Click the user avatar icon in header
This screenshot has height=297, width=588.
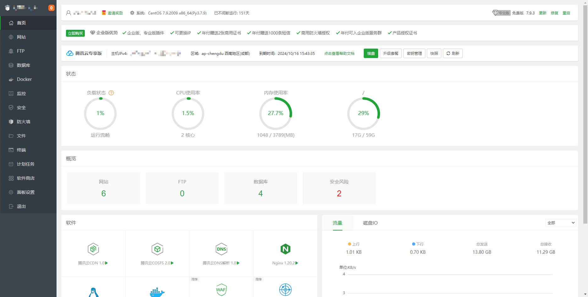[68, 13]
